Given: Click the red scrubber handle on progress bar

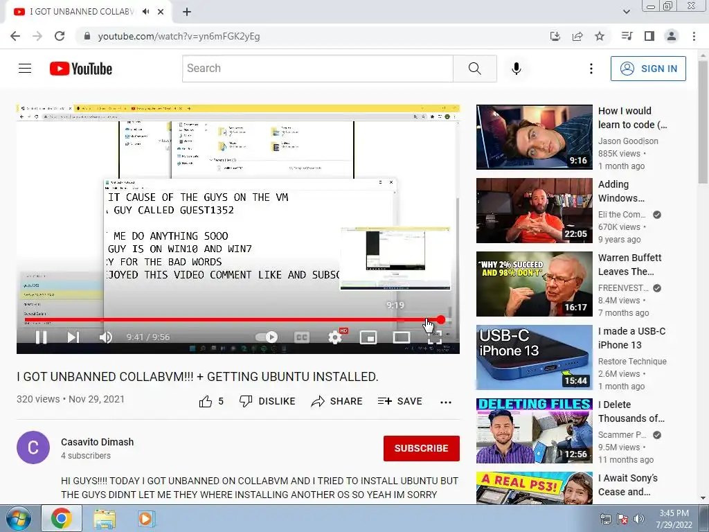Looking at the screenshot, I should click(440, 320).
